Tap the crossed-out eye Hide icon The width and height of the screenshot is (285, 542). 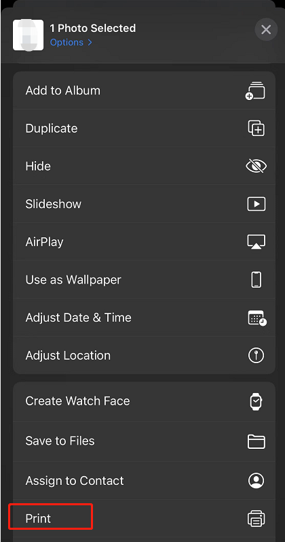tap(256, 166)
